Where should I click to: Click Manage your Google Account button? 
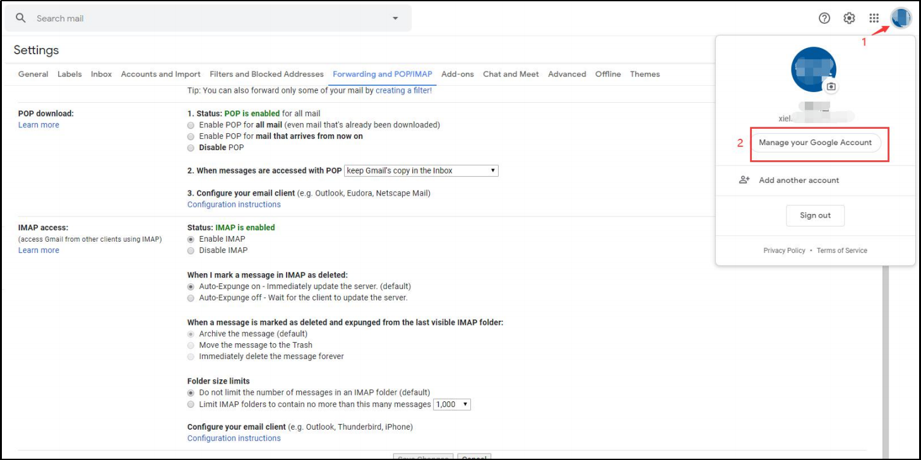[x=815, y=143]
